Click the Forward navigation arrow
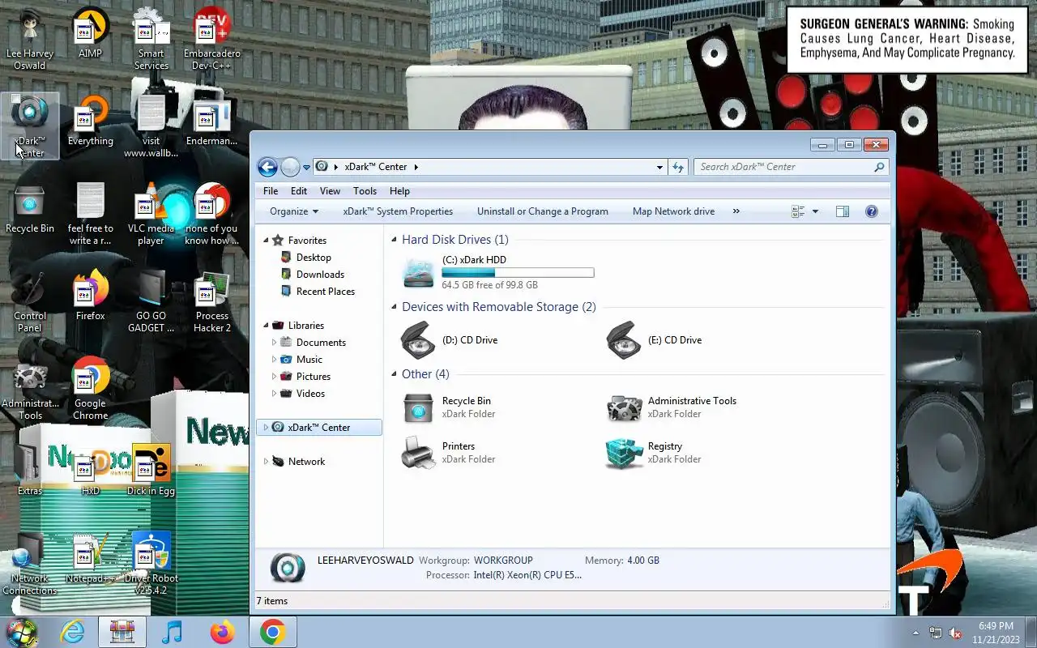Image resolution: width=1037 pixels, height=648 pixels. click(290, 167)
